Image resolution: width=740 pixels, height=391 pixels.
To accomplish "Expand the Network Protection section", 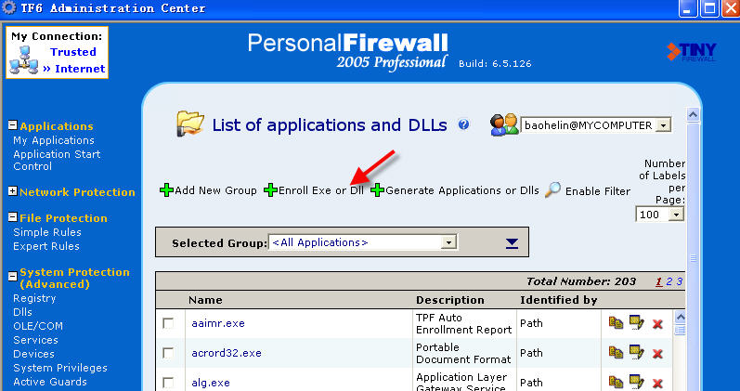I will [13, 191].
